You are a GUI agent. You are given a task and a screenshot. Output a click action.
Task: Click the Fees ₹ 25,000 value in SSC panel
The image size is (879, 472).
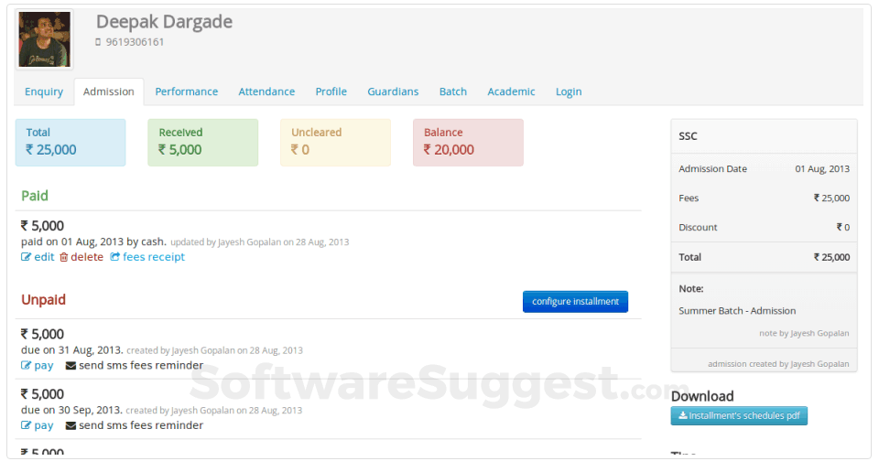832,198
